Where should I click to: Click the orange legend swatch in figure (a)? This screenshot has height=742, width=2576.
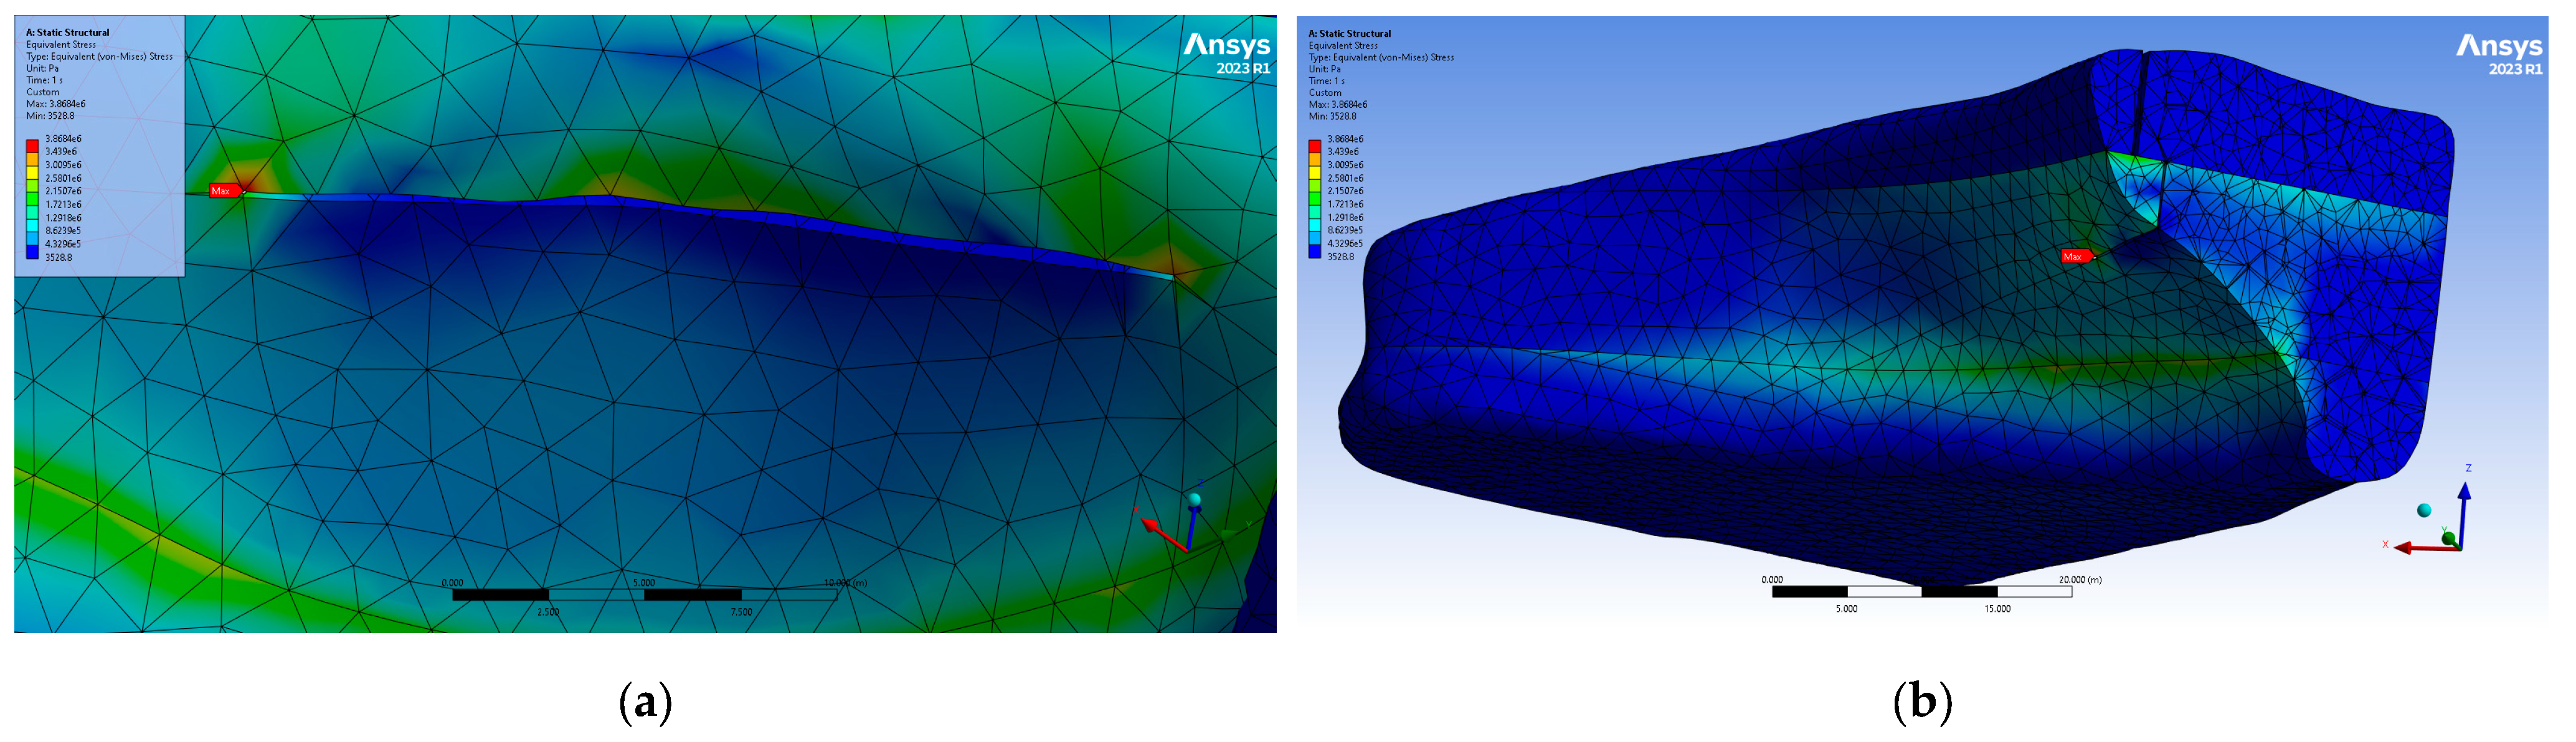(x=32, y=159)
